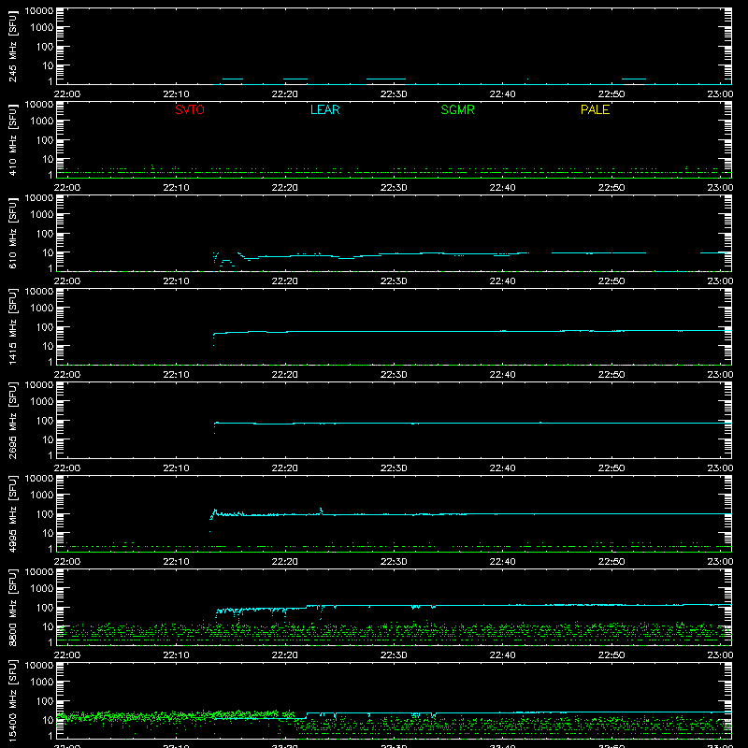The width and height of the screenshot is (748, 748).
Task: Click the 100 tick value on 610 MHz axis
Action: [x=44, y=234]
